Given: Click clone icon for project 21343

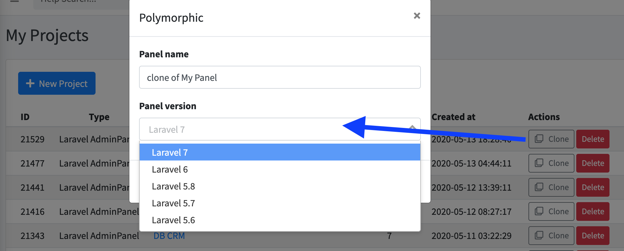Looking at the screenshot, I should tap(539, 235).
